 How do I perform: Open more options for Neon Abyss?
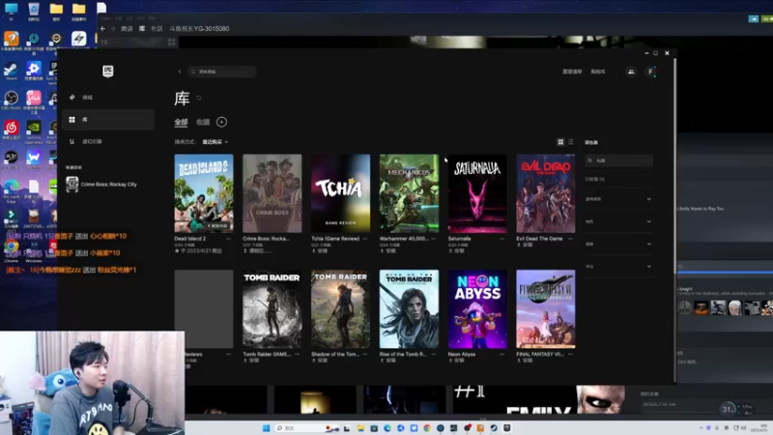pyautogui.click(x=501, y=354)
